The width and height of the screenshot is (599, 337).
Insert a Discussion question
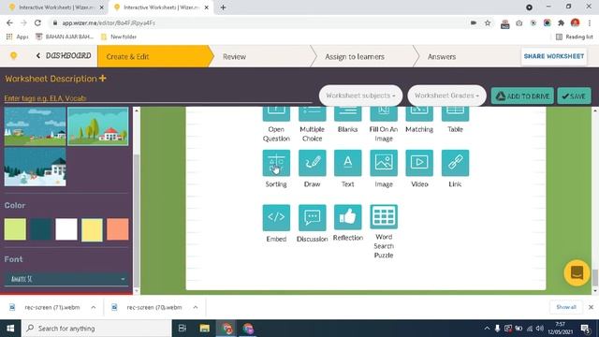[x=312, y=218]
